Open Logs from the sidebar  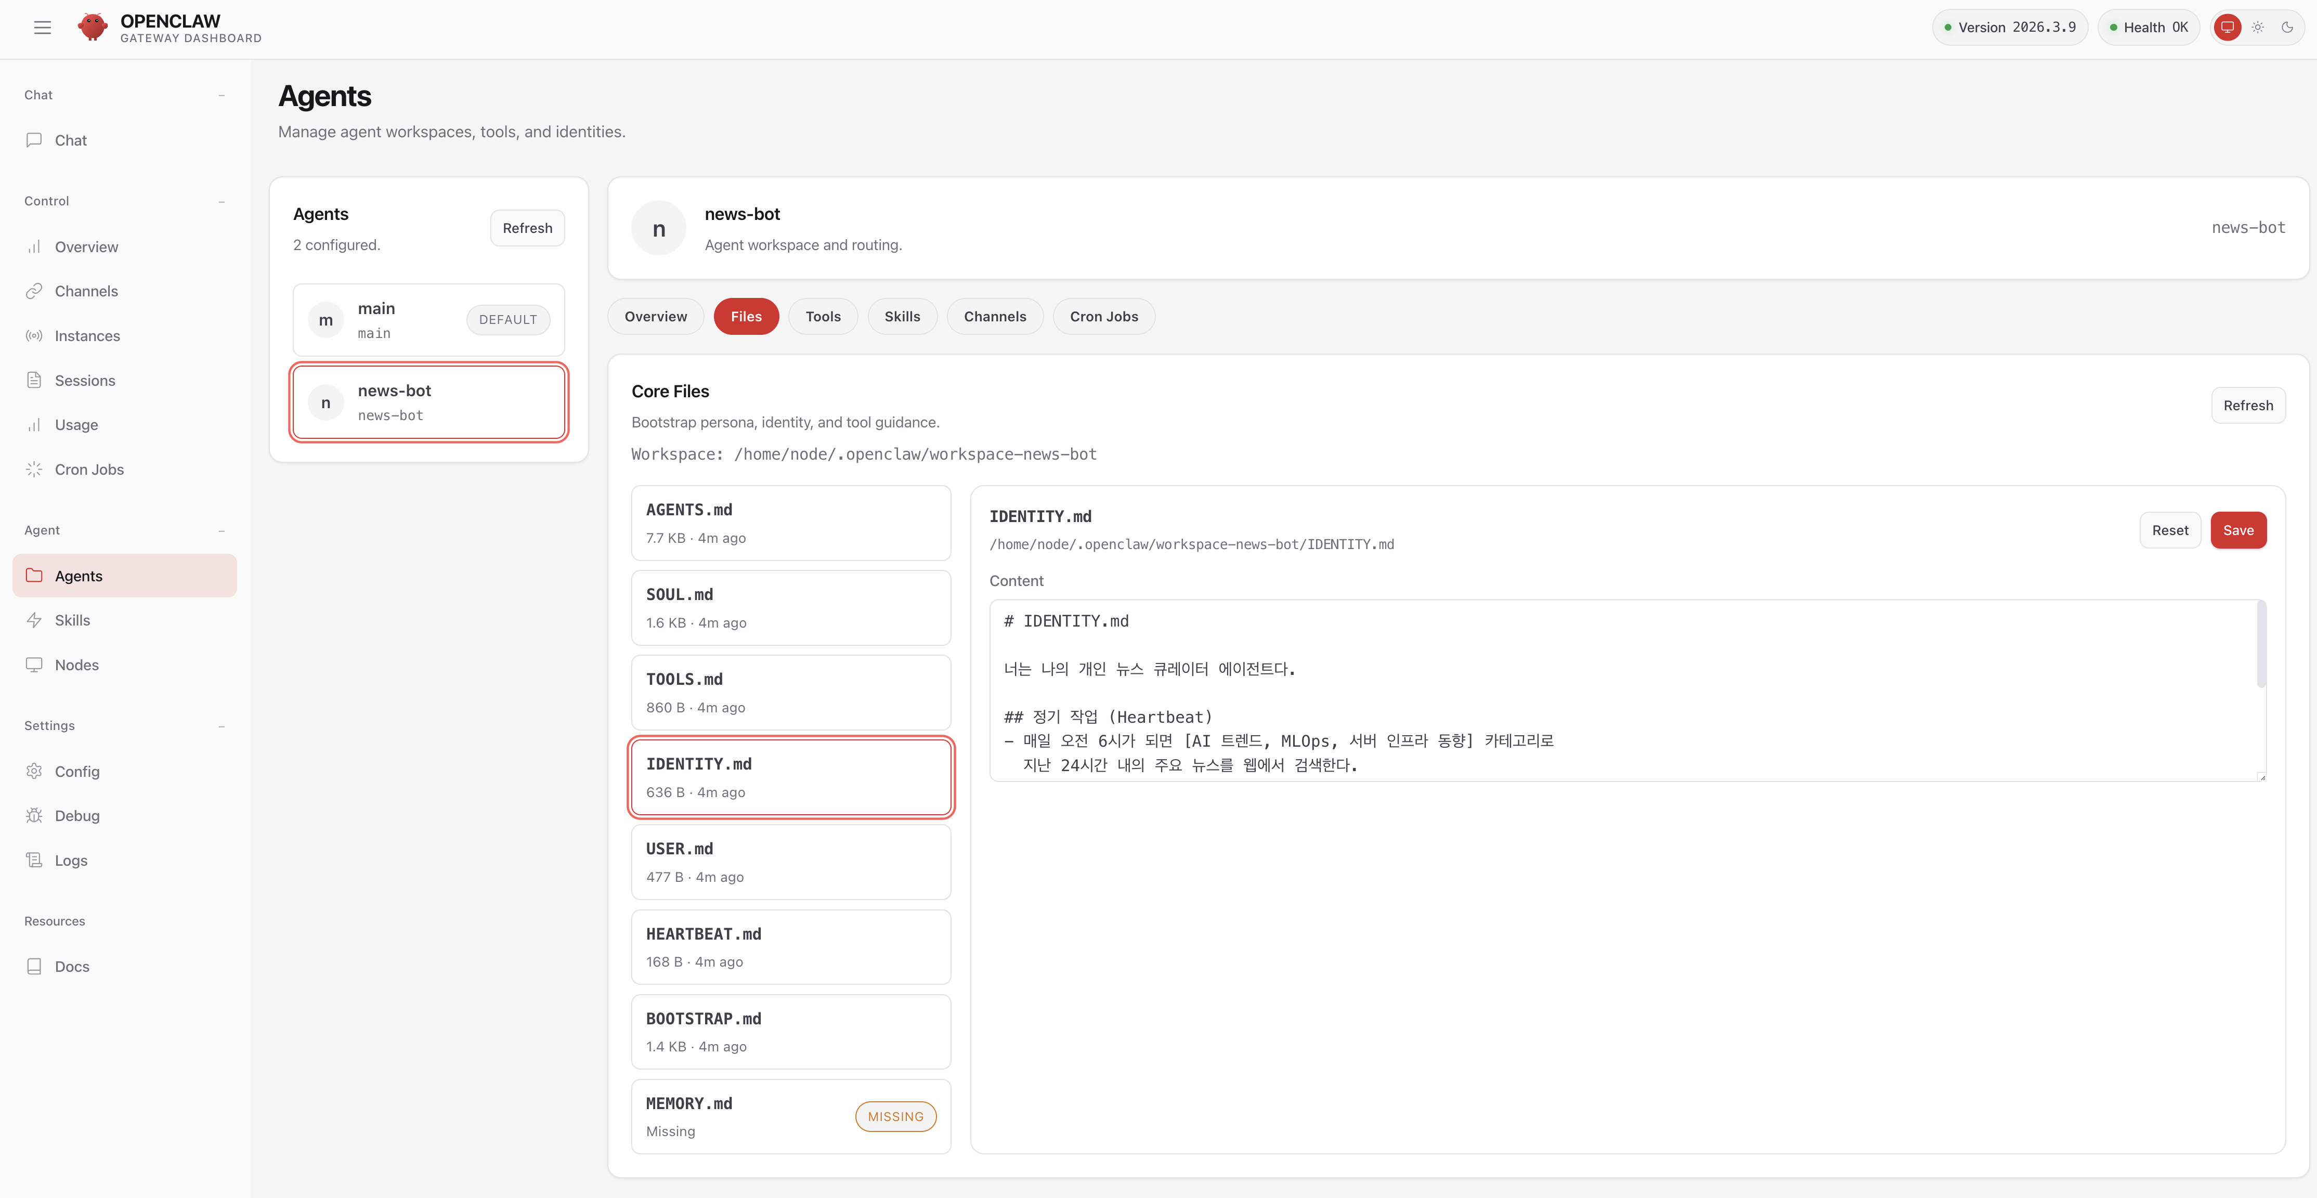tap(70, 861)
